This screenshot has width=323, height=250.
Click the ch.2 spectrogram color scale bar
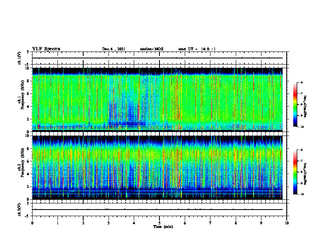[x=295, y=172]
